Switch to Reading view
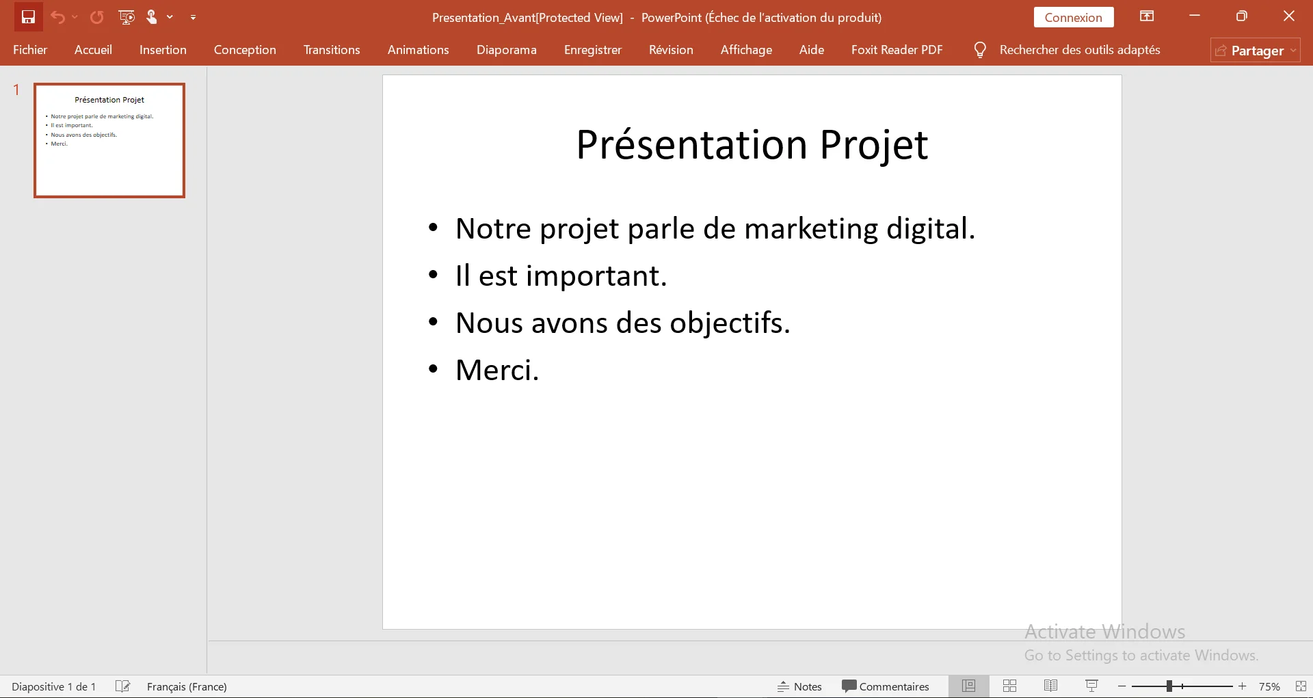Image resolution: width=1313 pixels, height=698 pixels. (x=1050, y=686)
